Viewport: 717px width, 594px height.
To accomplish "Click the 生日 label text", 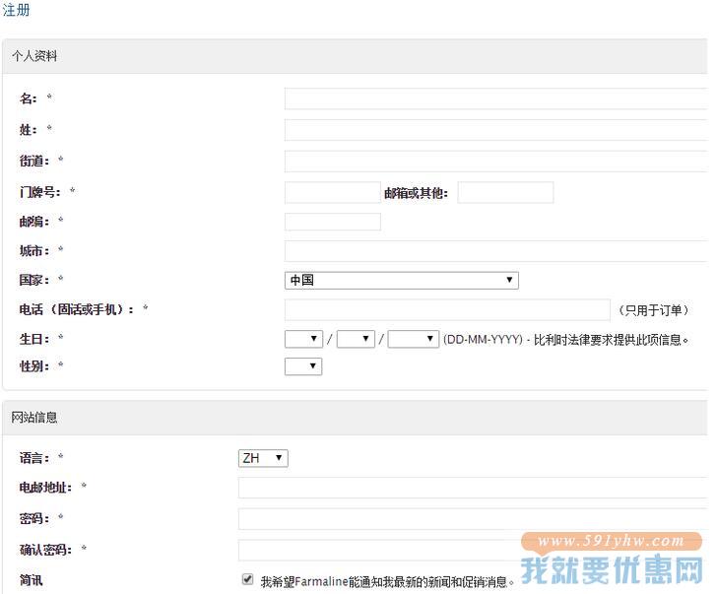I will click(x=34, y=339).
